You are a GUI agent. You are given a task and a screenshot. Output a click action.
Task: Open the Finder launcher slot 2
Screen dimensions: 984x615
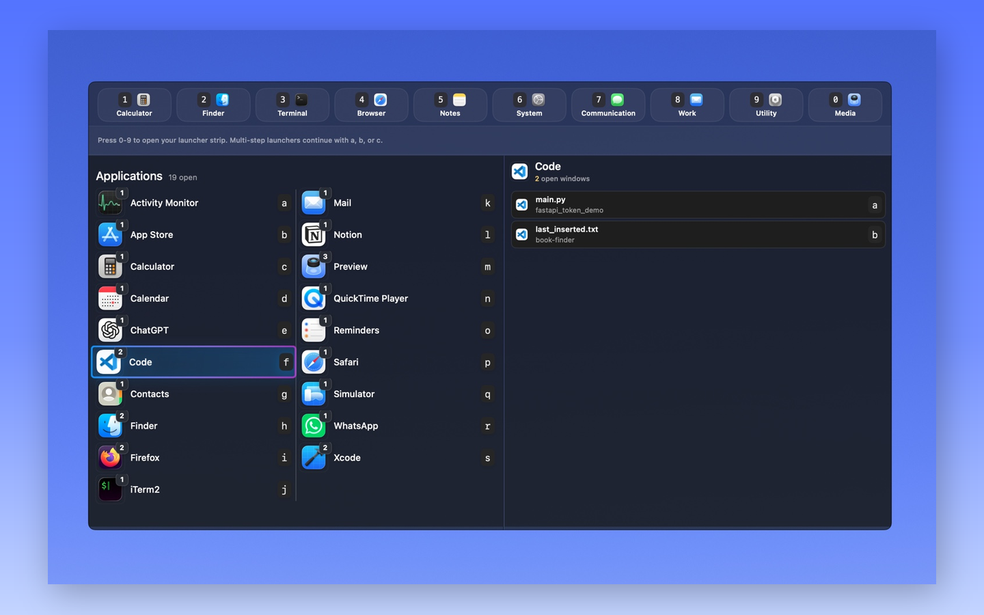213,105
